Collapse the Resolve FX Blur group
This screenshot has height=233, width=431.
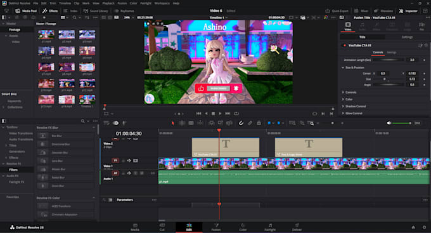94,128
